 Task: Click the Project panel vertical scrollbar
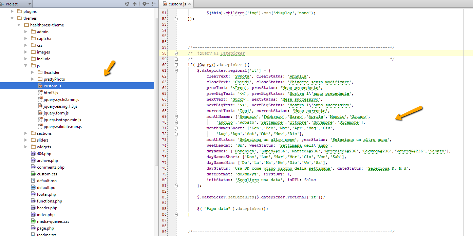tap(156, 91)
